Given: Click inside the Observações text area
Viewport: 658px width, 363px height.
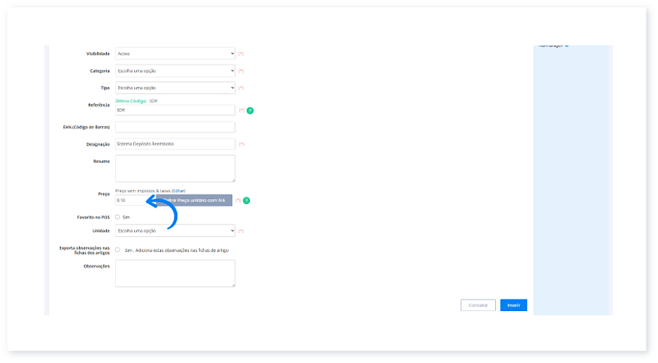Looking at the screenshot, I should click(x=175, y=273).
